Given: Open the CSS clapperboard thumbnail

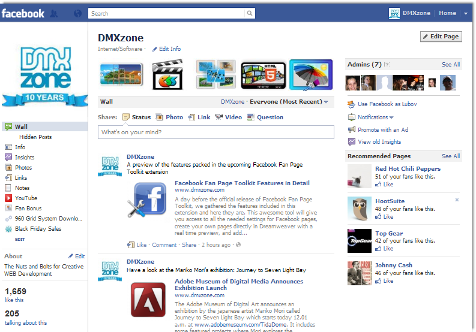Looking at the screenshot, I should 168,74.
